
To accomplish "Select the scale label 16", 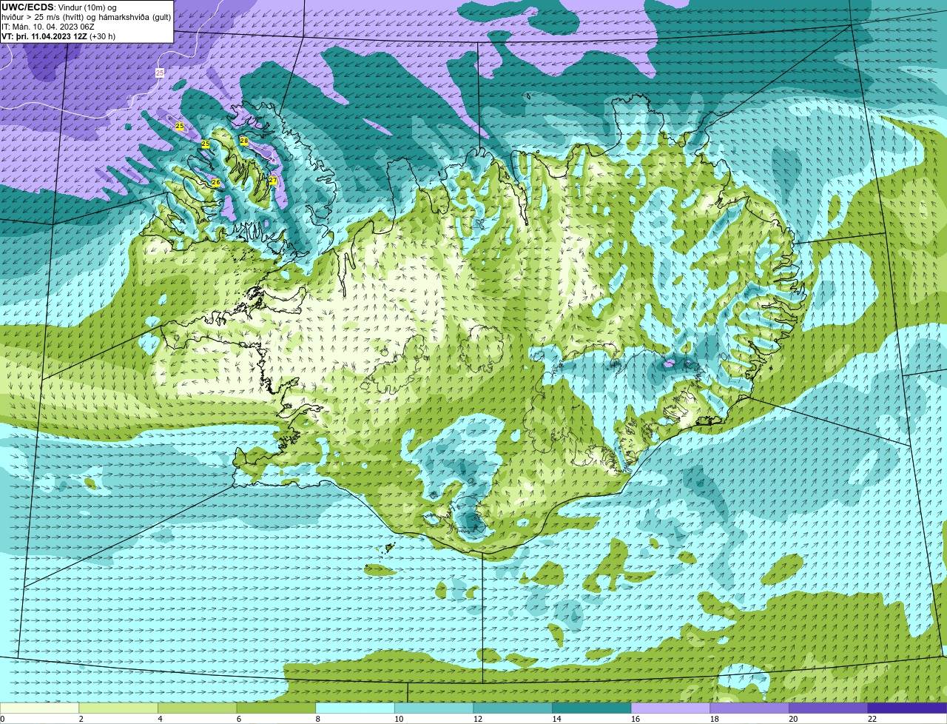I will (636, 719).
